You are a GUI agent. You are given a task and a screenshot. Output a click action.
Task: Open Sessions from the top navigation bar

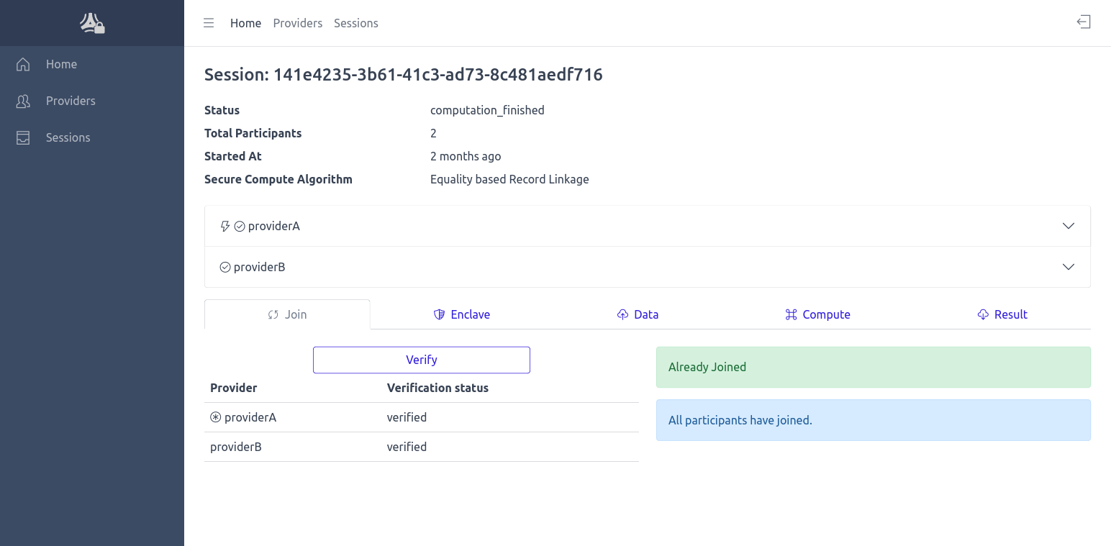click(355, 22)
